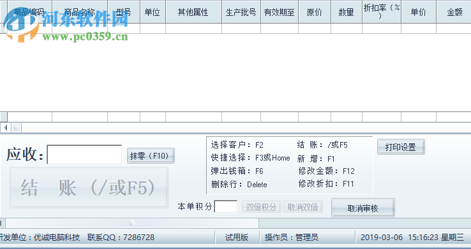Click 操作员: 管理员 in status bar

pos(291,238)
